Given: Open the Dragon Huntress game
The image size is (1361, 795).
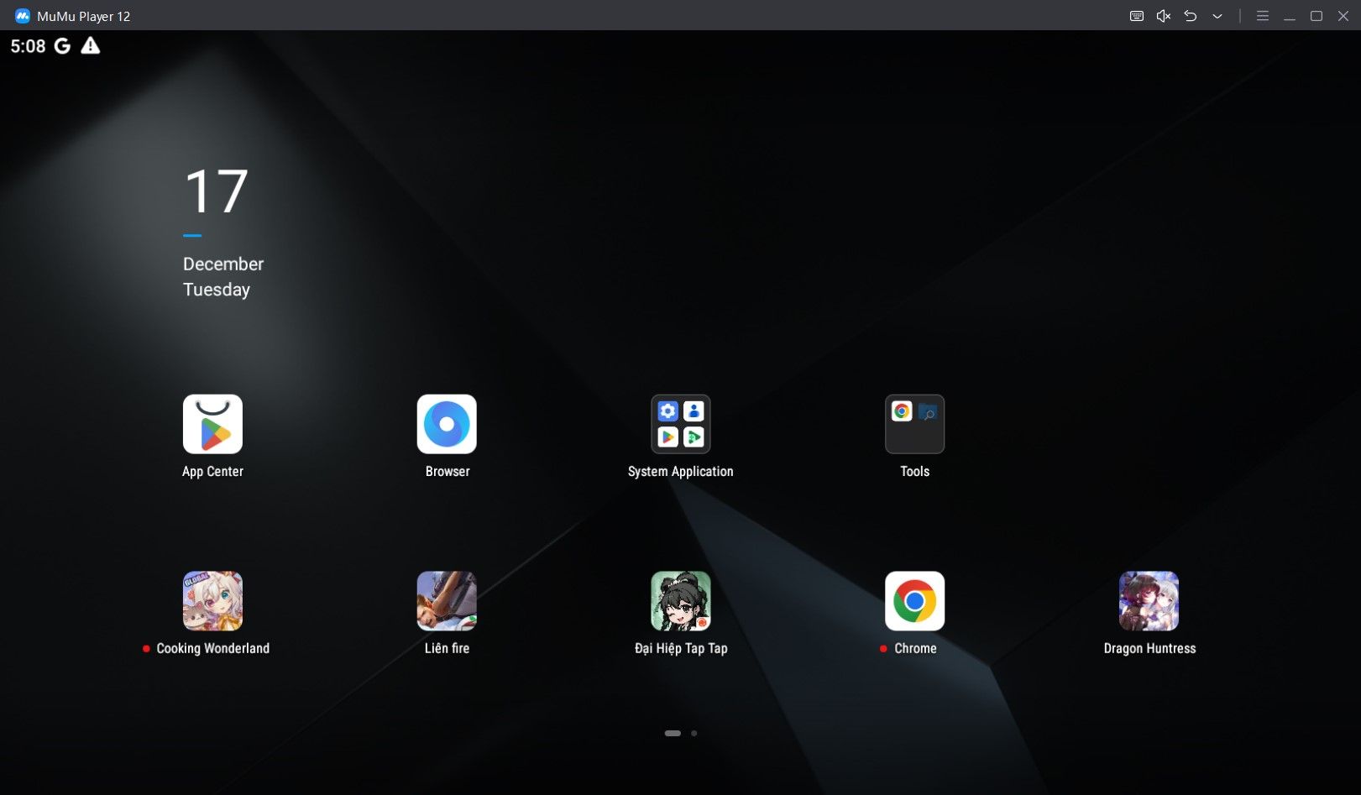Looking at the screenshot, I should pos(1149,601).
